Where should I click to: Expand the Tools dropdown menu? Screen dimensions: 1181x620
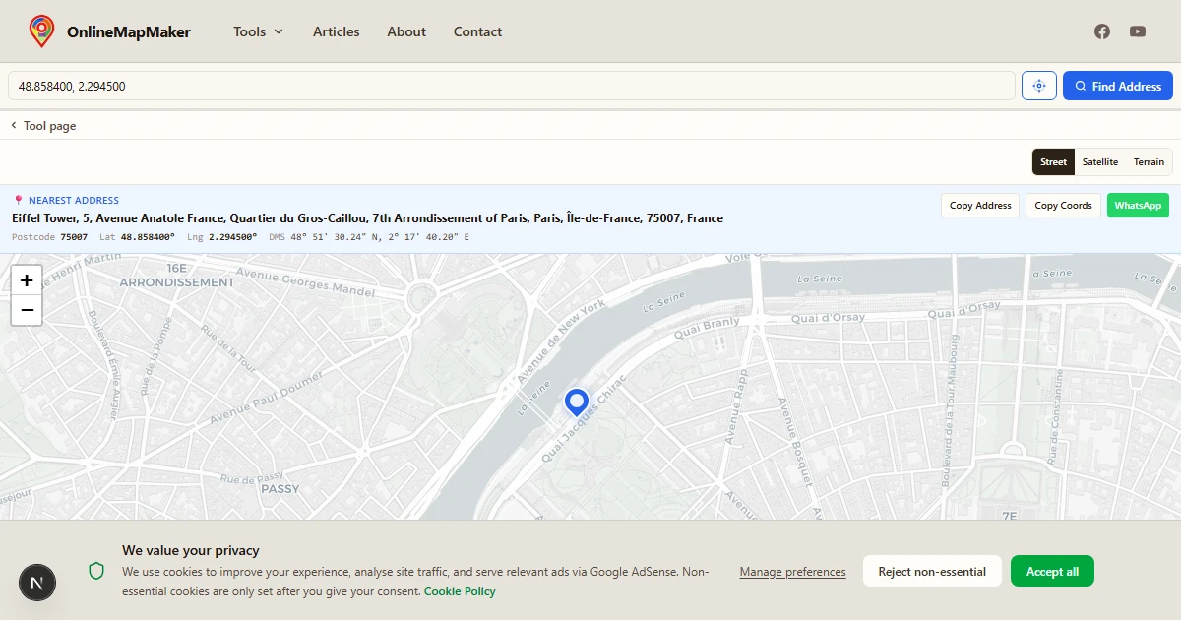click(x=258, y=31)
